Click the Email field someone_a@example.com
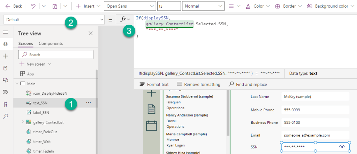The image size is (357, 154). 315,135
